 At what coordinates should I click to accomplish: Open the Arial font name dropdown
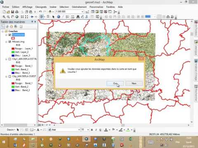(79, 129)
